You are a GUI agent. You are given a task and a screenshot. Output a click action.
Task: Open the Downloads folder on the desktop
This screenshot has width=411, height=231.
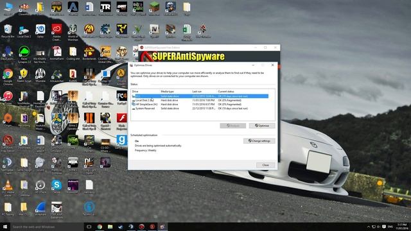pyautogui.click(x=24, y=142)
